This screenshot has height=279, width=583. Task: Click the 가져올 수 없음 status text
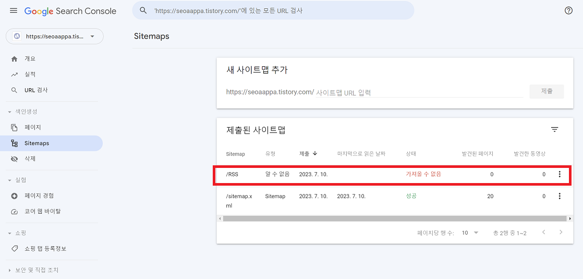[x=423, y=174]
